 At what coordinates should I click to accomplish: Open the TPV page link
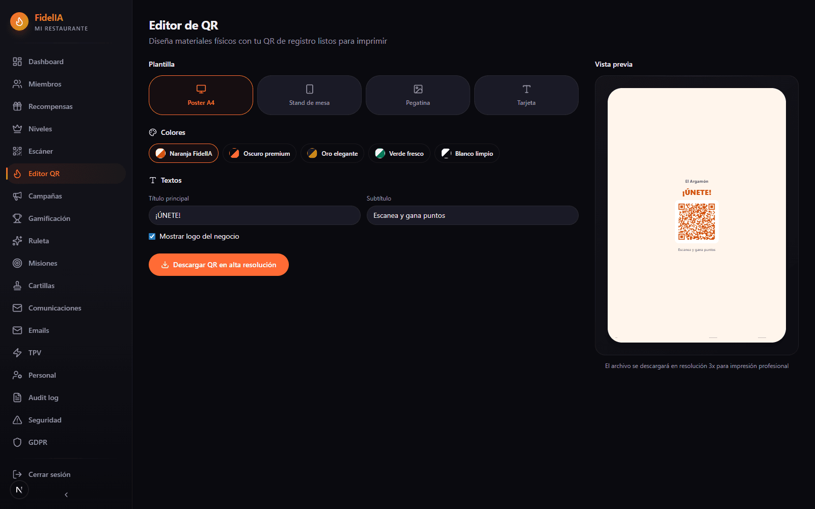coord(66,353)
